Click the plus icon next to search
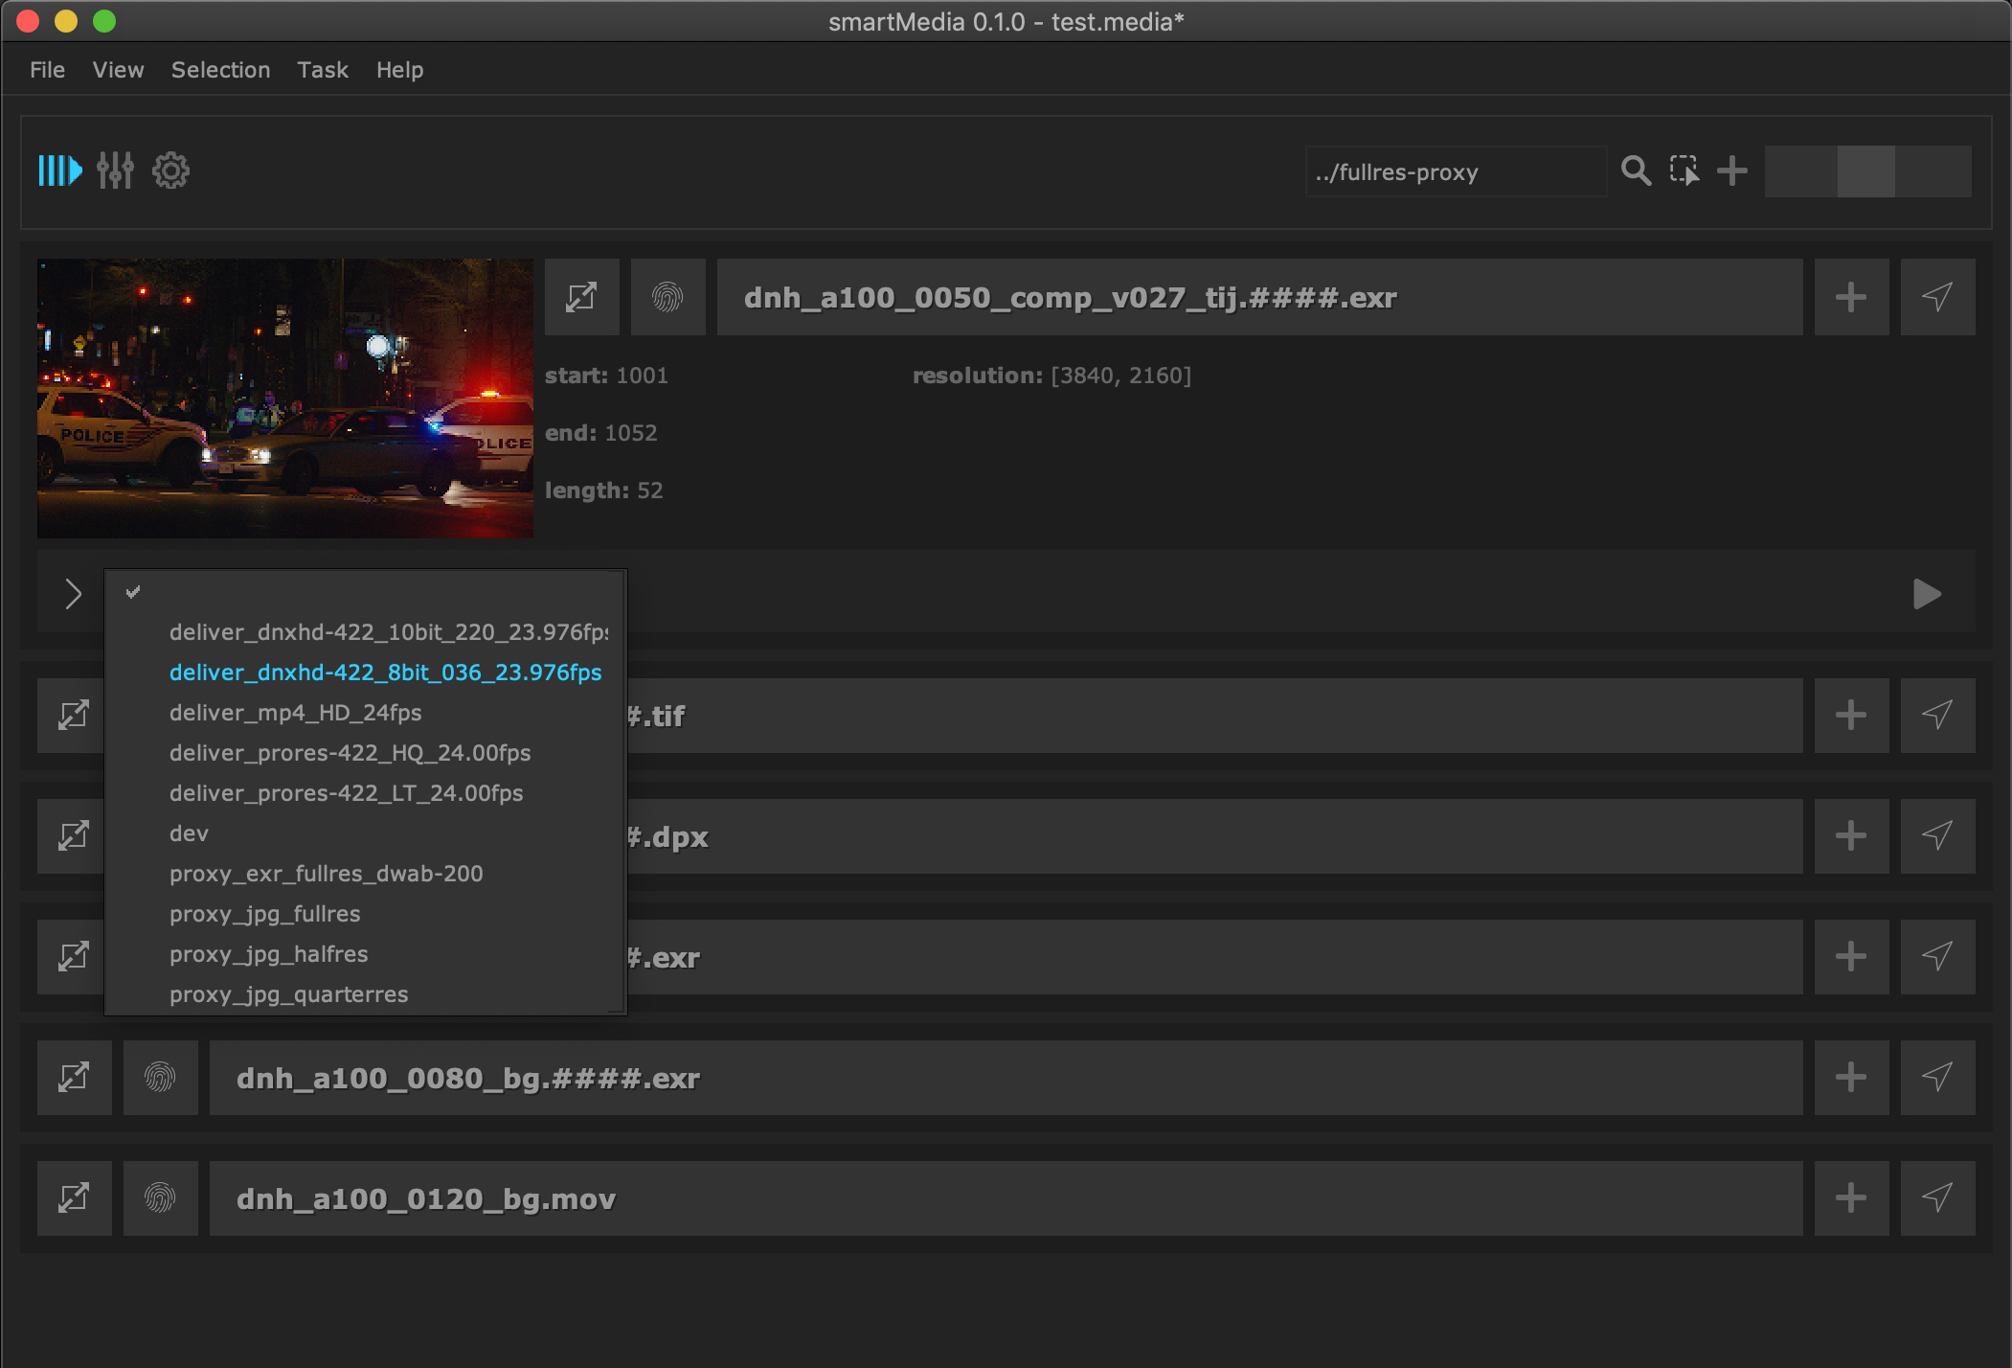 pyautogui.click(x=1732, y=171)
